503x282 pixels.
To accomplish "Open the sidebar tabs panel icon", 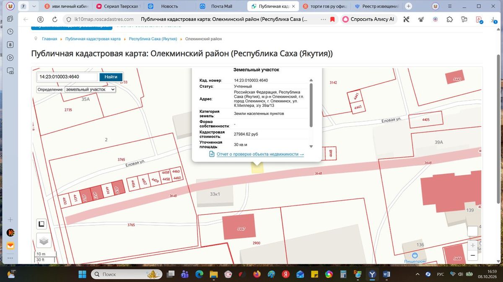I will [x=10, y=19].
